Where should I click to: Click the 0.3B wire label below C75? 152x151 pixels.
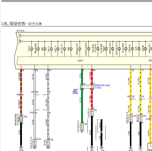[x=129, y=133]
